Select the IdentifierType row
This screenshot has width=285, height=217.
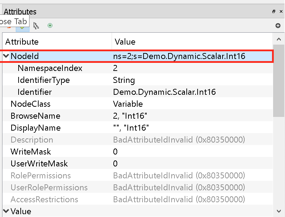[138, 80]
